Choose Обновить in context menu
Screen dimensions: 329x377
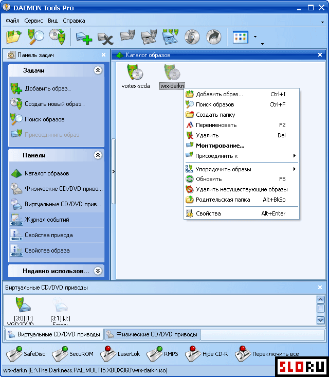click(x=241, y=179)
